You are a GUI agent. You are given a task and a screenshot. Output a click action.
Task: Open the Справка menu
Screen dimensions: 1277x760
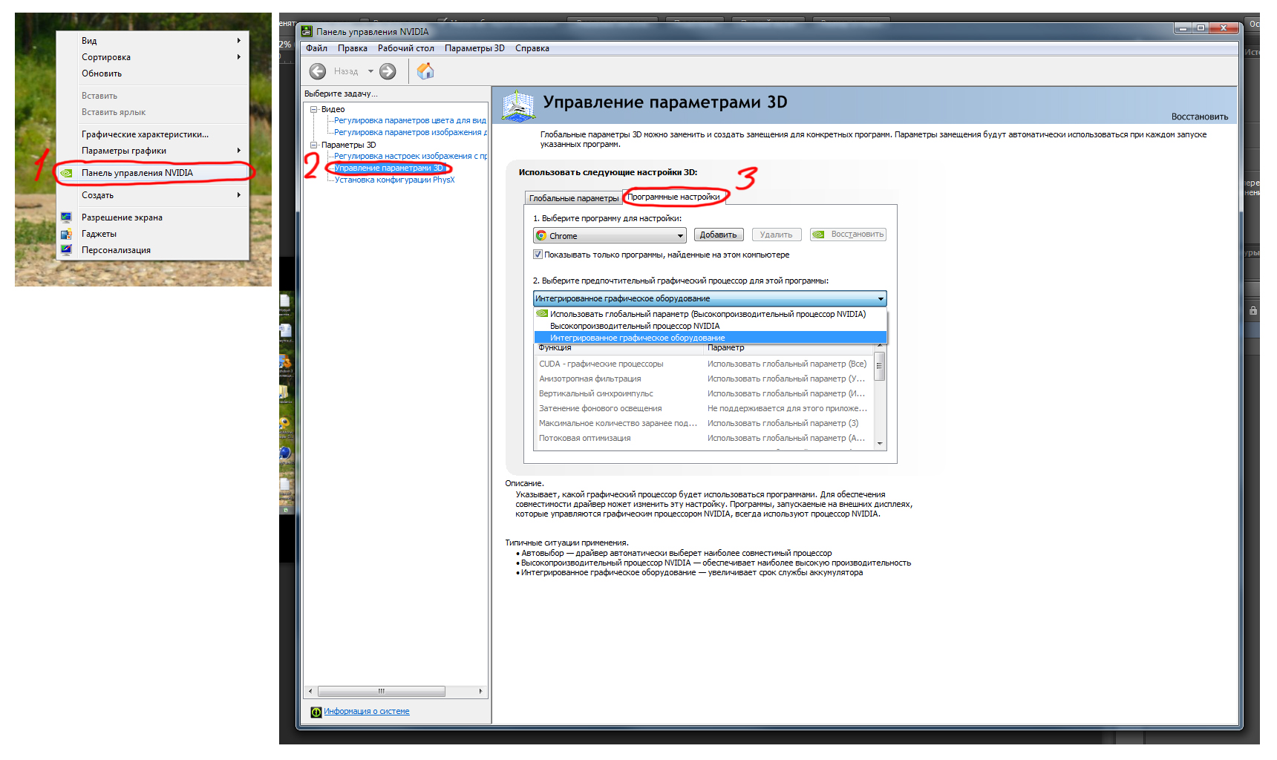[532, 48]
